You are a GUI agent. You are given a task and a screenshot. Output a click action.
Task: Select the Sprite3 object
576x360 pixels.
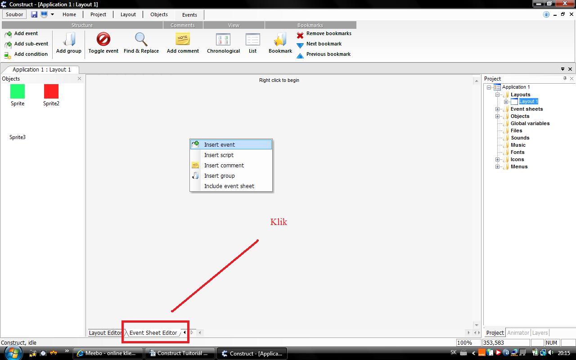pos(18,137)
